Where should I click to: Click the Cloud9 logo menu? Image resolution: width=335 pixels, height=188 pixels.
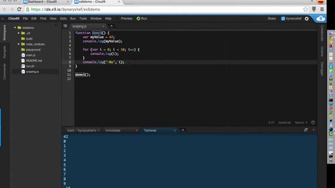coord(14,19)
